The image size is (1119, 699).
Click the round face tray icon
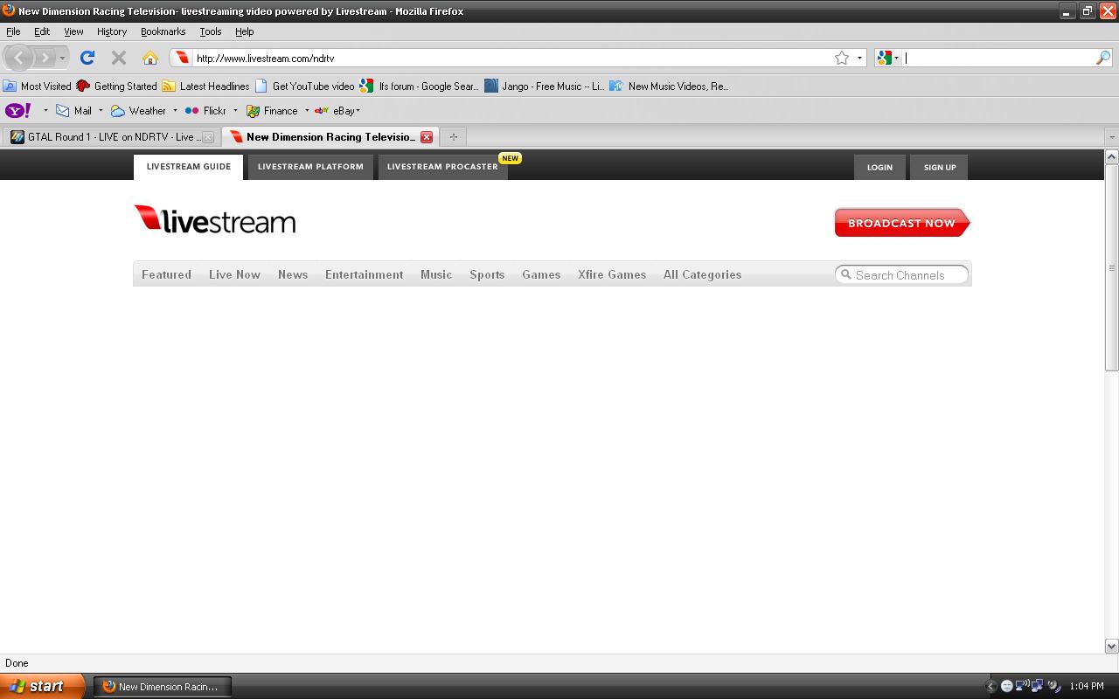point(1006,686)
